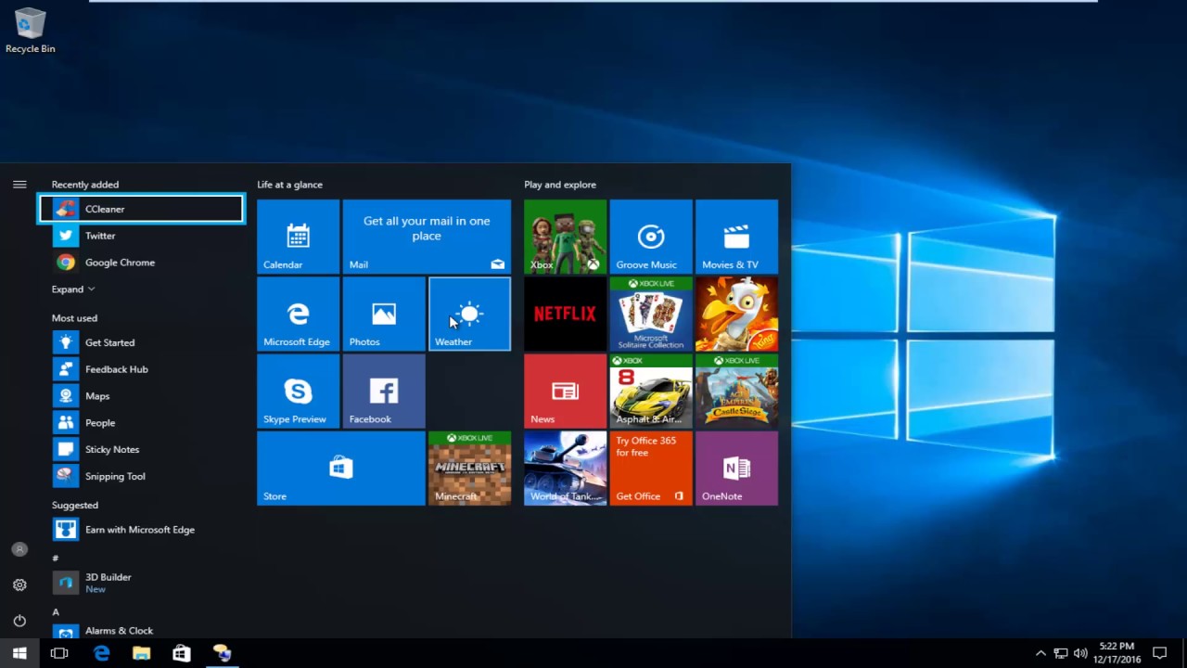The height and width of the screenshot is (668, 1187).
Task: Open Microsoft Solitaire Collection tile
Action: 651,314
